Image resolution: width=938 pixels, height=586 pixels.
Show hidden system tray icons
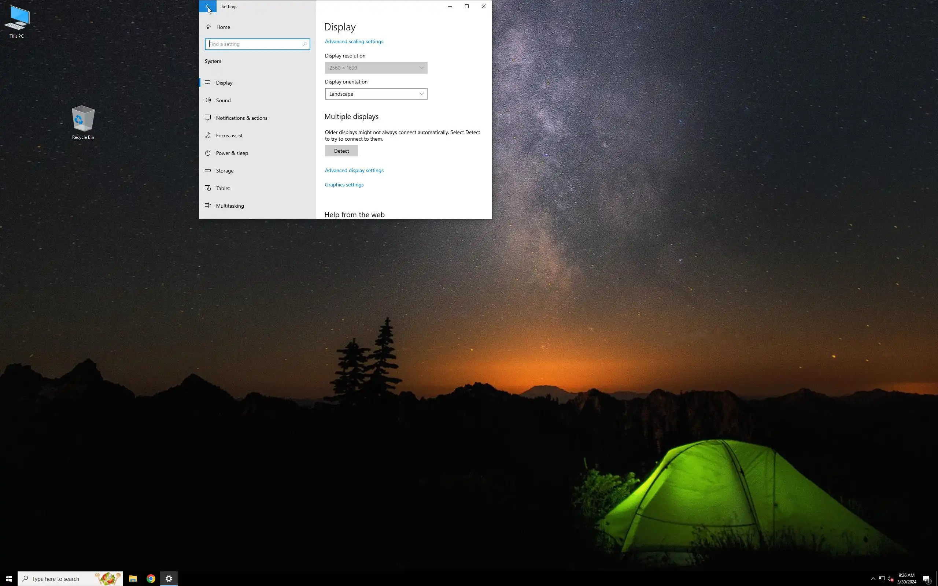coord(872,579)
